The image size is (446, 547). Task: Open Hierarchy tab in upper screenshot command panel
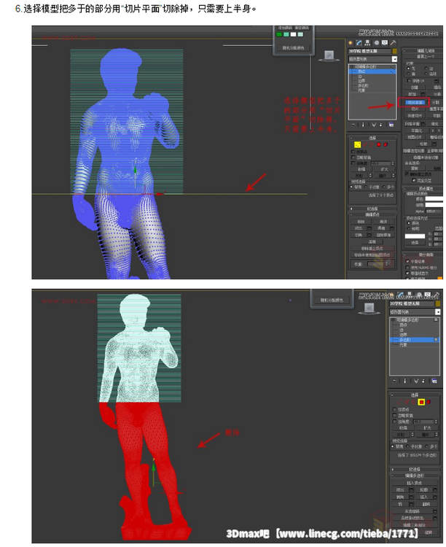[367, 42]
